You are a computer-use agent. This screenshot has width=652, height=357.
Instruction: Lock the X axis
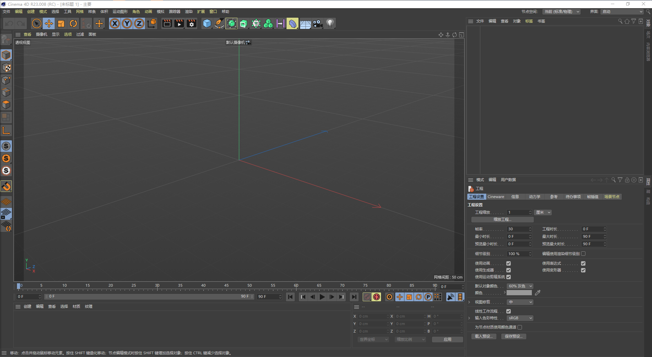(115, 23)
